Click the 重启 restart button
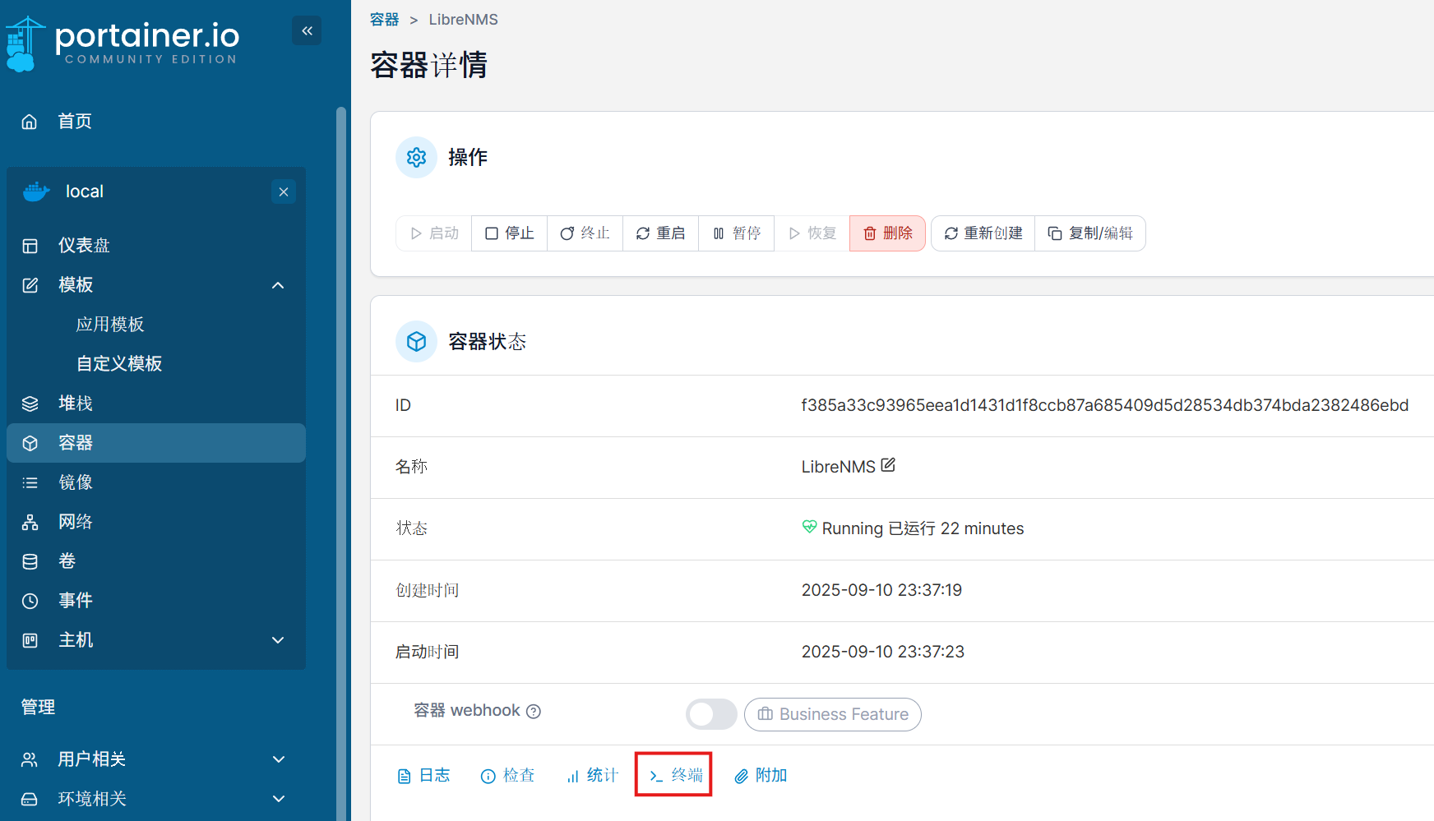The height and width of the screenshot is (821, 1434). [660, 233]
